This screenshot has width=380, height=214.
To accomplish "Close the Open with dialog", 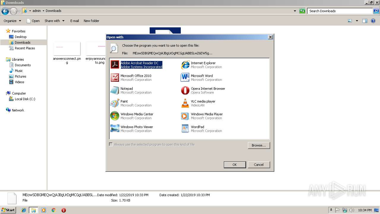I will coord(270,37).
